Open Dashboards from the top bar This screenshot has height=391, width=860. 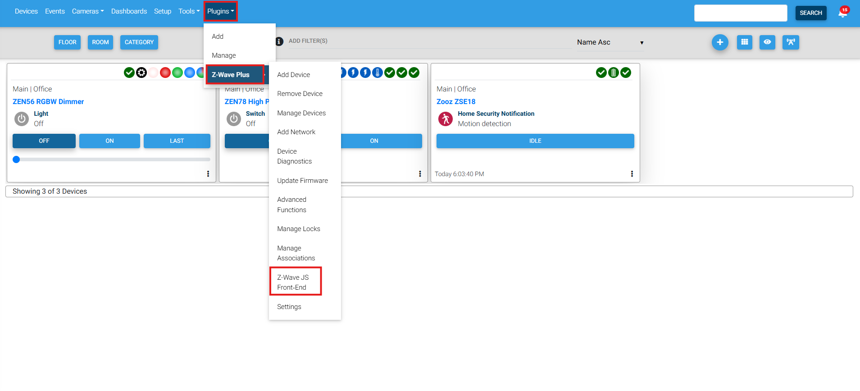point(129,11)
